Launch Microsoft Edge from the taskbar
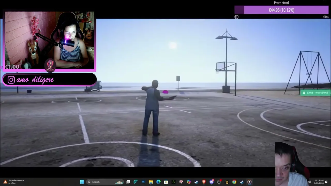331x186 pixels. (x=158, y=182)
